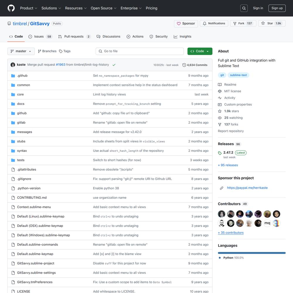Open the search magnifier button
This screenshot has height=293, width=293.
tap(244, 8)
